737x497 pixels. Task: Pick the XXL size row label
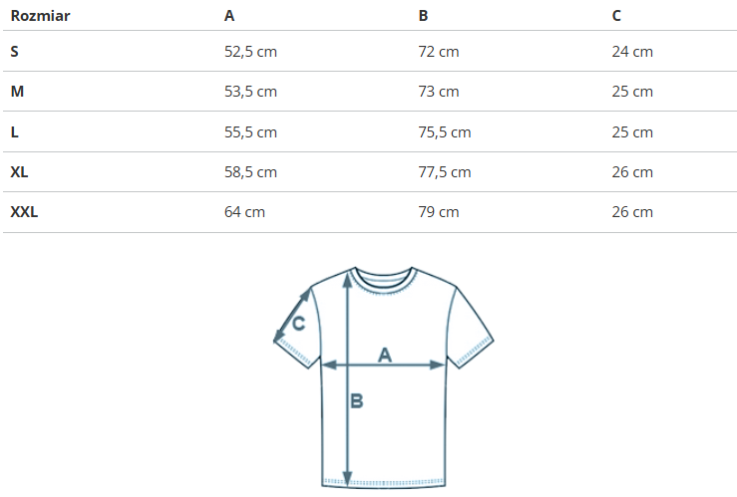pos(24,212)
